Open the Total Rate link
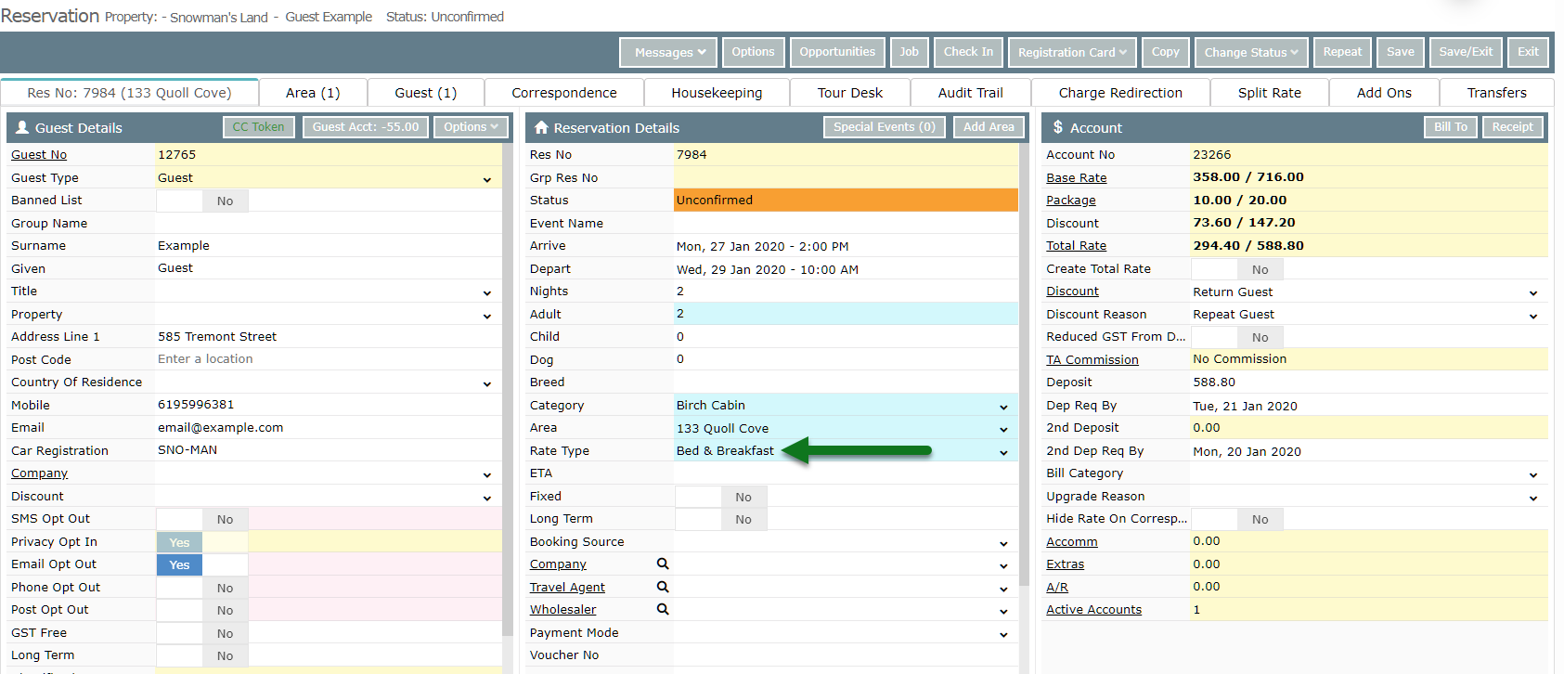 coord(1076,246)
